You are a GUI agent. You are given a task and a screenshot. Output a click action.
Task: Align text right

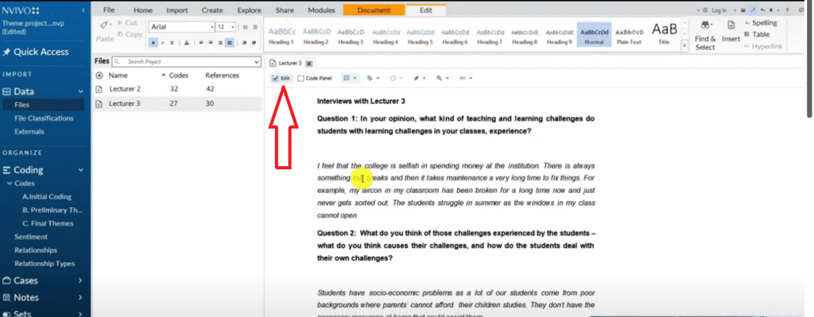(220, 43)
